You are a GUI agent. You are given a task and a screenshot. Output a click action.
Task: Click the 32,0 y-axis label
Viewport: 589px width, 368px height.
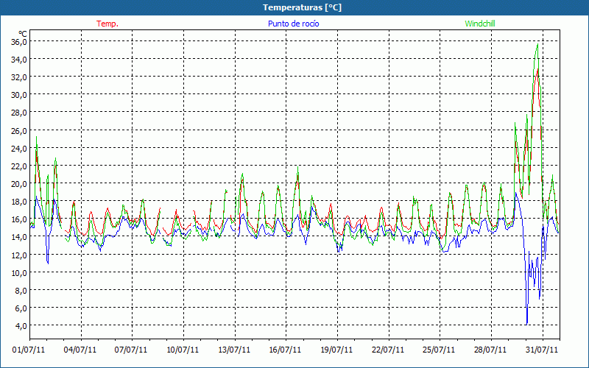click(18, 77)
